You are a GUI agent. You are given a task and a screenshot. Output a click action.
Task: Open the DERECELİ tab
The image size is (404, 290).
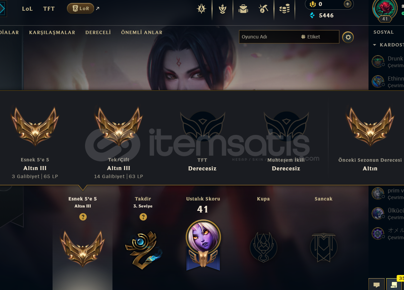[98, 32]
